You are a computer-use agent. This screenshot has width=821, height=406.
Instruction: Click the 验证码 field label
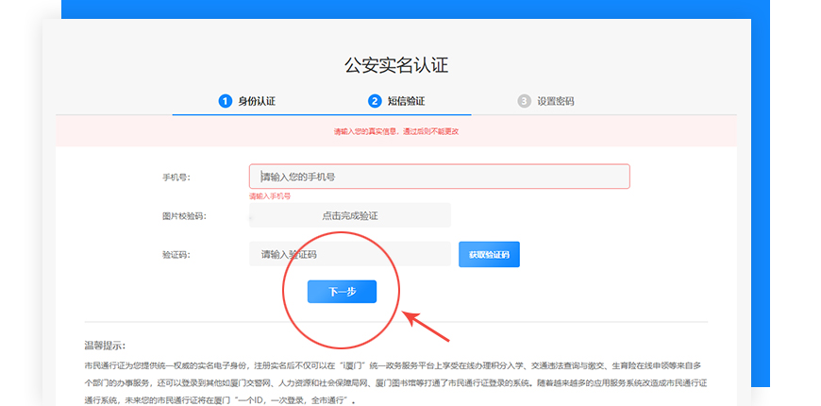coord(176,255)
